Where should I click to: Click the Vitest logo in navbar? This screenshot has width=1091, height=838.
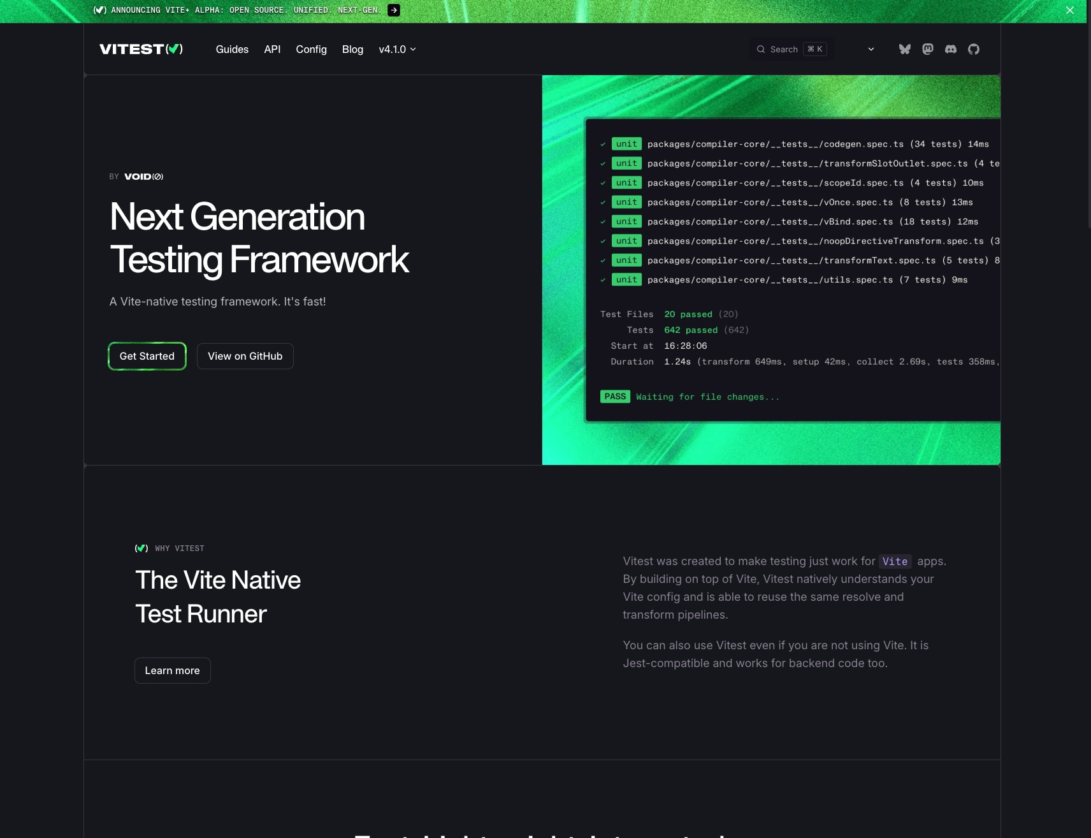141,49
